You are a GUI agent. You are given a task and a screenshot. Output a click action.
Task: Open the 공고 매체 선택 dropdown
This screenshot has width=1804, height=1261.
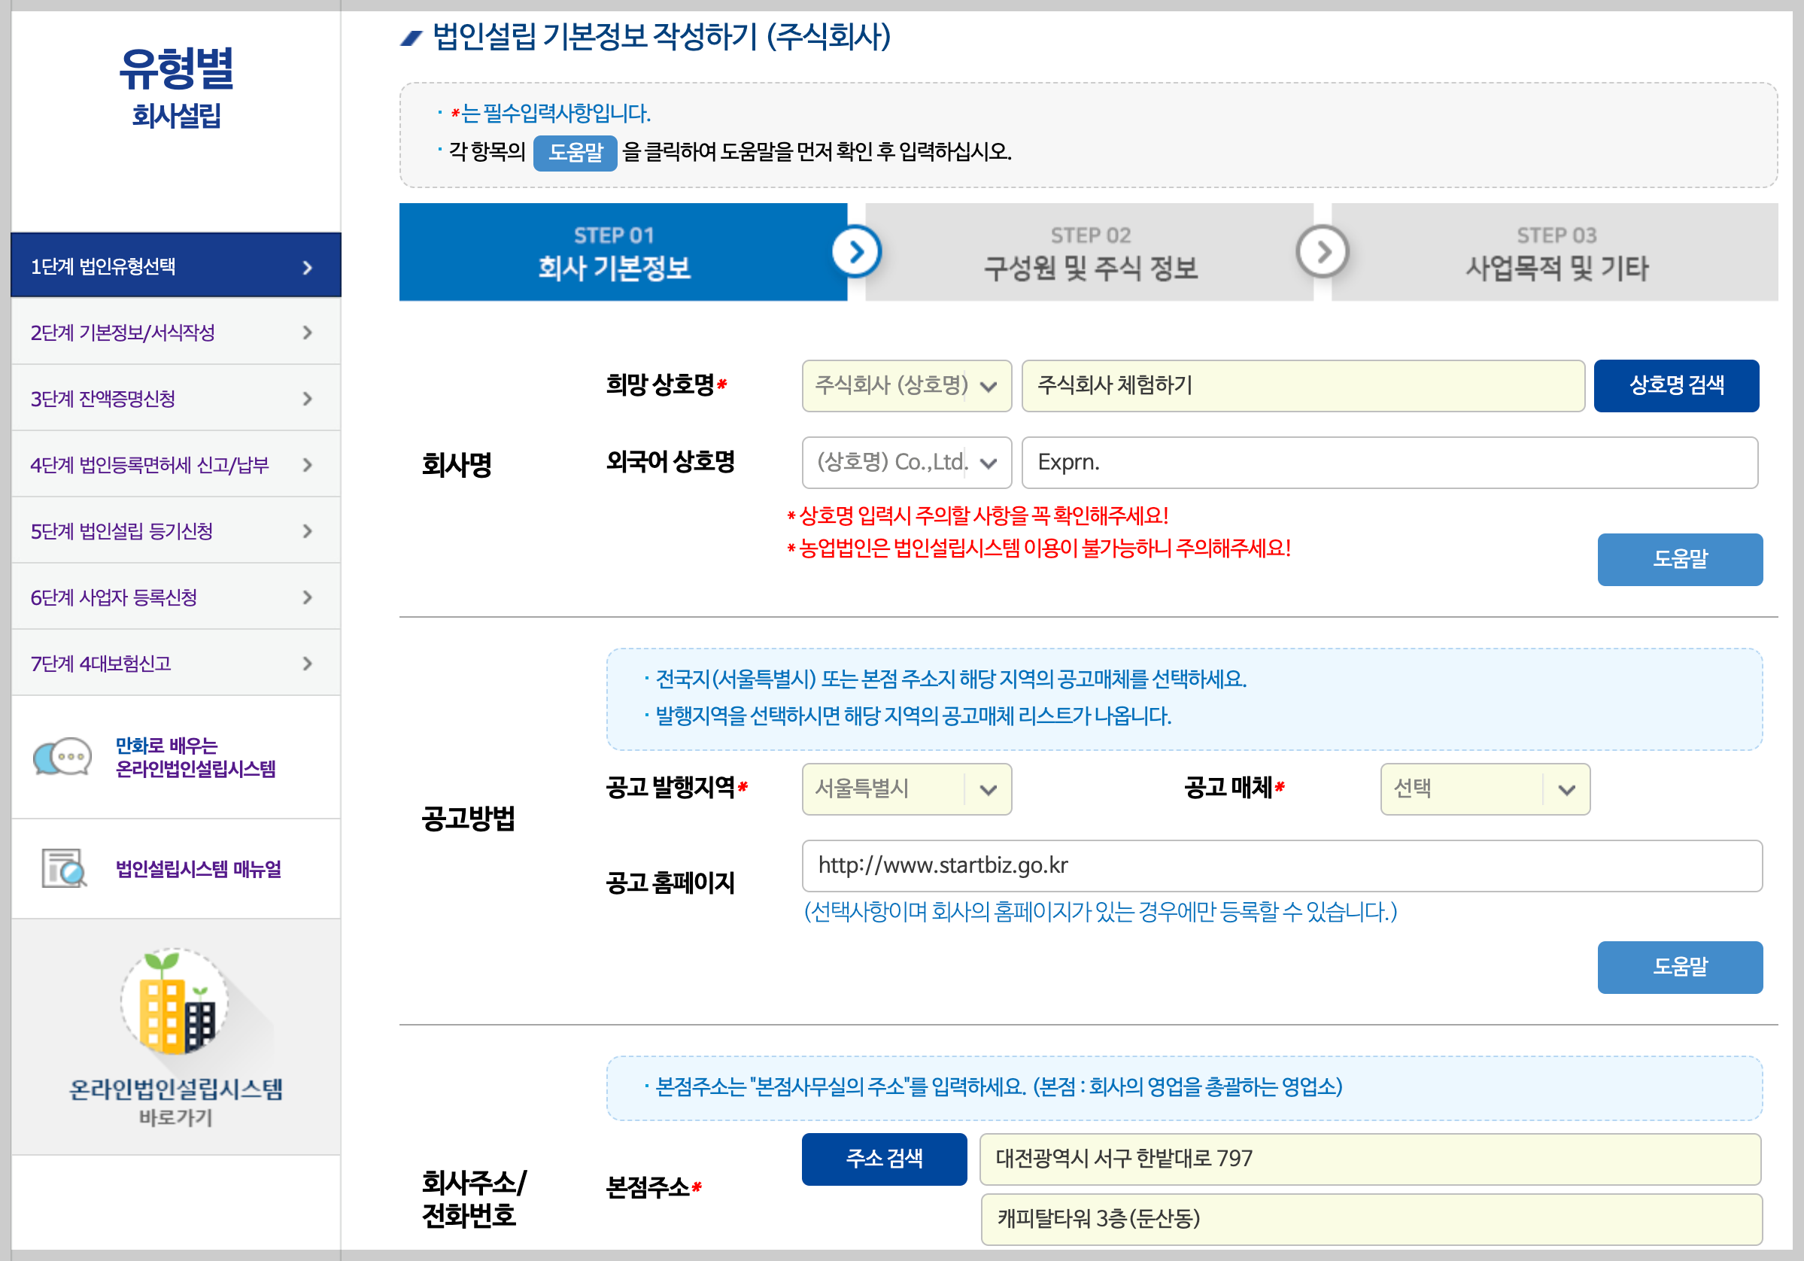pos(1484,789)
